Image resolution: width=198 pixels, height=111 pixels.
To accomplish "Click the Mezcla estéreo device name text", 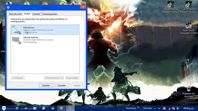I will [x=31, y=37].
